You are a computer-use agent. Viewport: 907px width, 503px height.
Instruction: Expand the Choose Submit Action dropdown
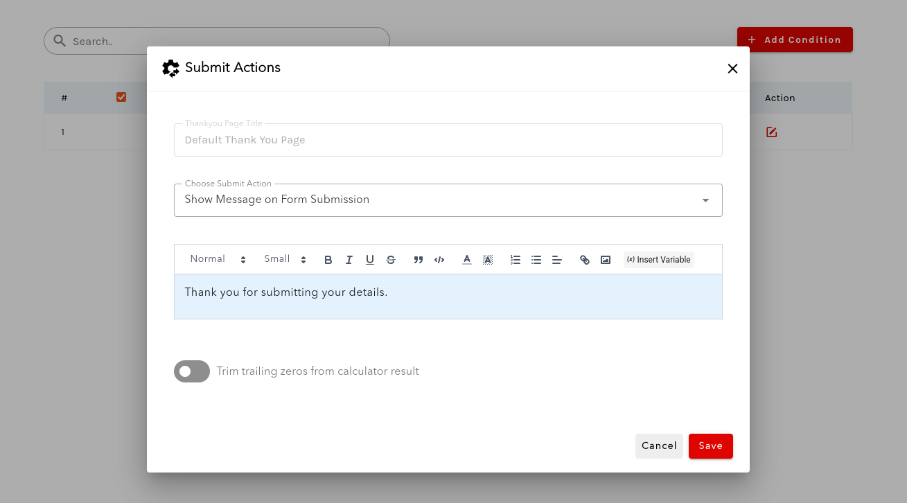click(448, 200)
